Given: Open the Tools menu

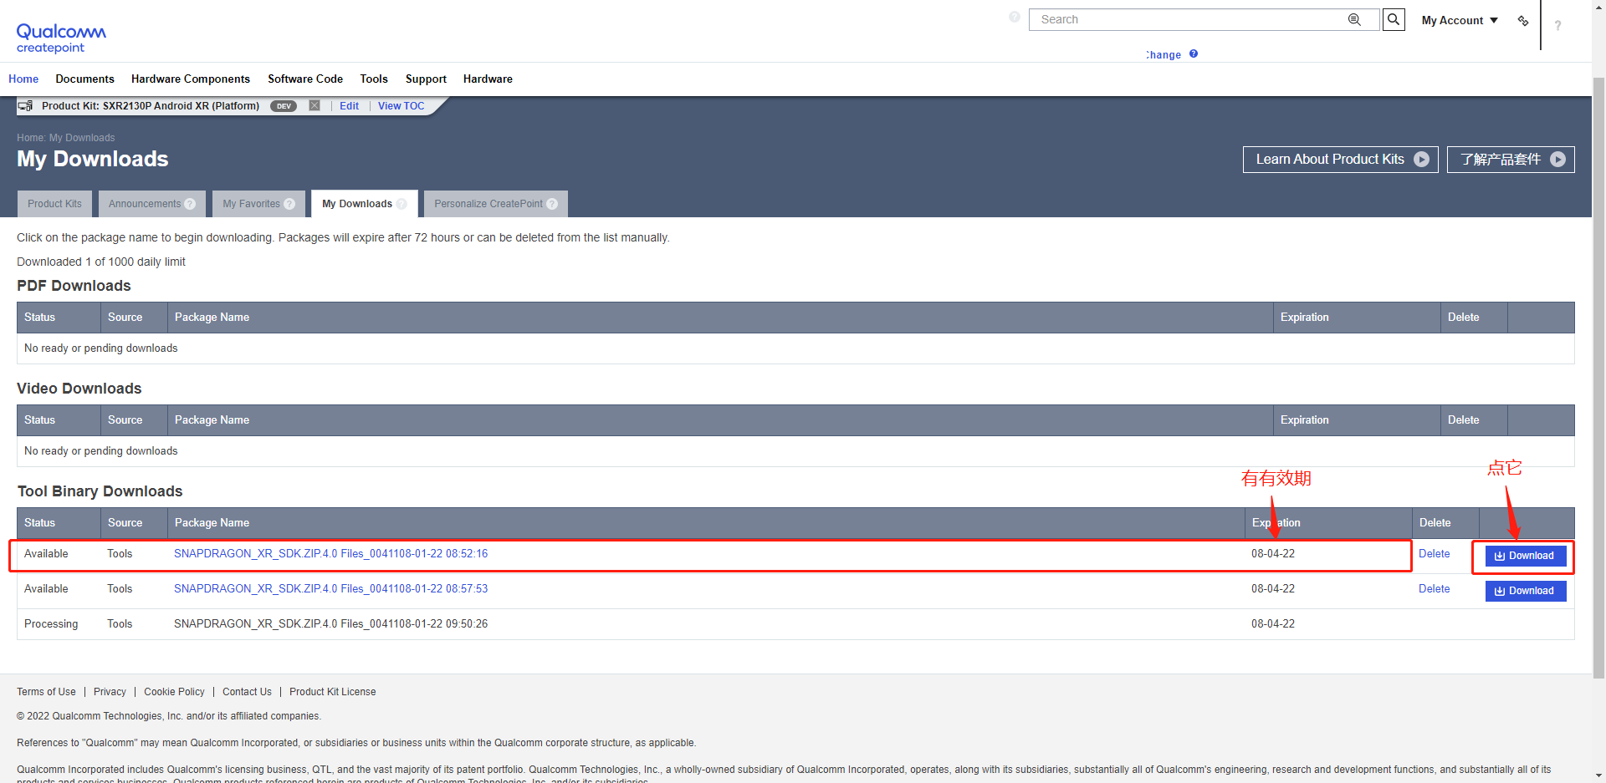Looking at the screenshot, I should 374,79.
